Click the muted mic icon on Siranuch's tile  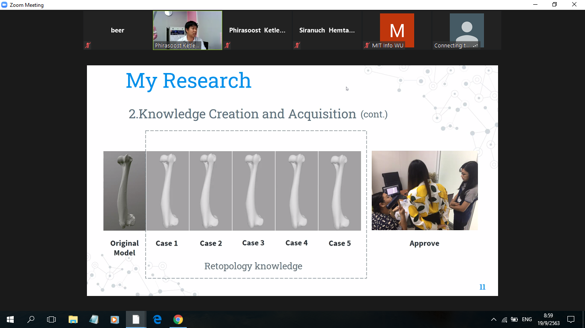(x=297, y=45)
